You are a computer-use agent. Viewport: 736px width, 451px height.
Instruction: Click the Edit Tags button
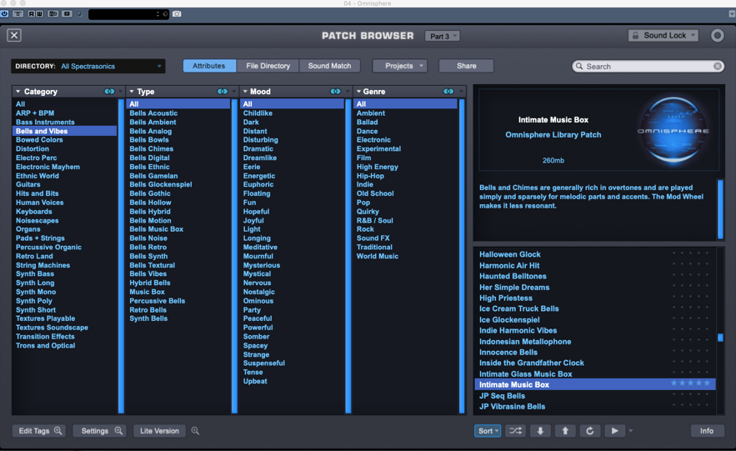(x=39, y=431)
